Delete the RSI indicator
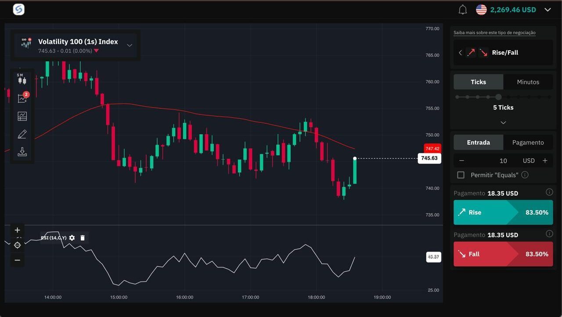562x317 pixels. (x=83, y=238)
